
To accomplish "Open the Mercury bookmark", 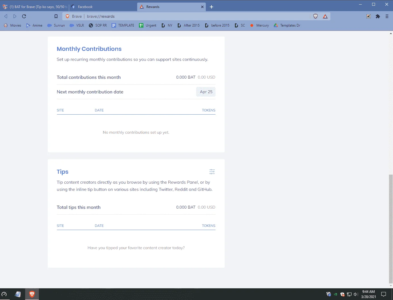I will [260, 25].
